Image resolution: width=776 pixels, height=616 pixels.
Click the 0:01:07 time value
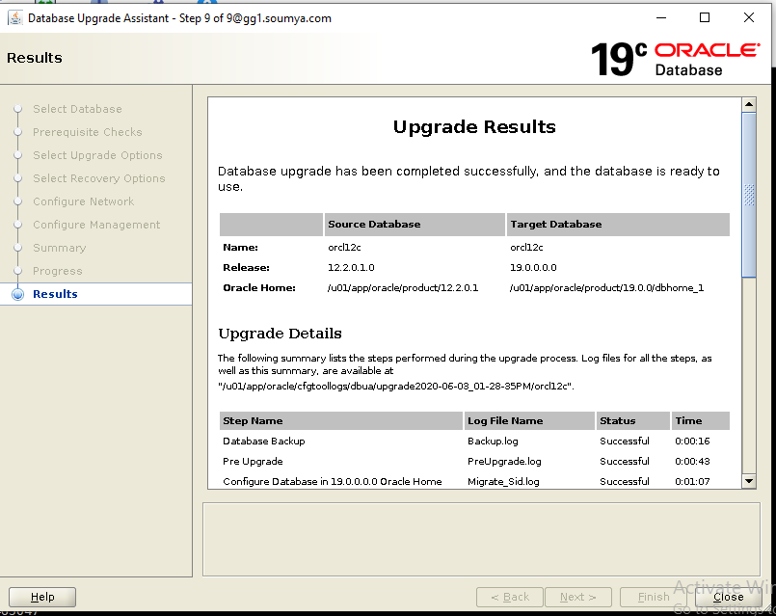coord(692,481)
